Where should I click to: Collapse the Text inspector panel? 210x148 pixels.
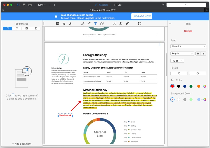[x=170, y=24]
